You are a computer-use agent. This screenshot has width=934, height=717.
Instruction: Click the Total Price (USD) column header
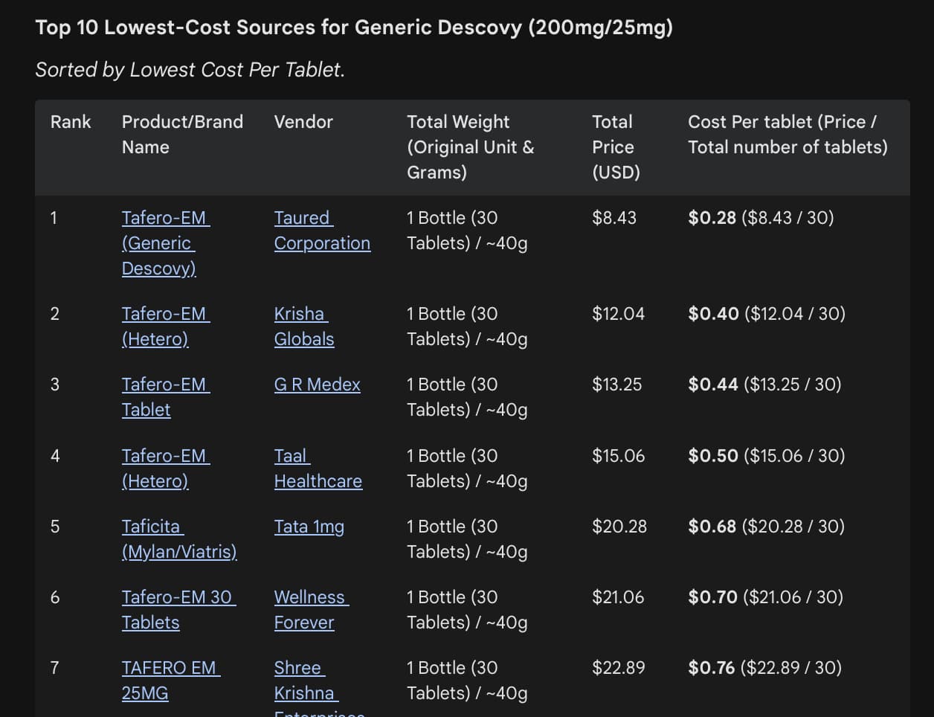(615, 147)
